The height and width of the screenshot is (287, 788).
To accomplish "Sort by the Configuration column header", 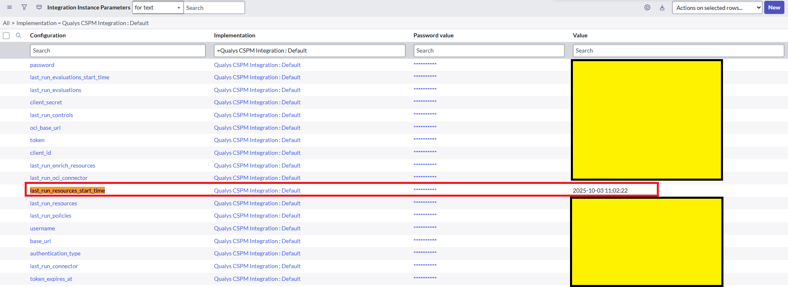I will point(48,35).
